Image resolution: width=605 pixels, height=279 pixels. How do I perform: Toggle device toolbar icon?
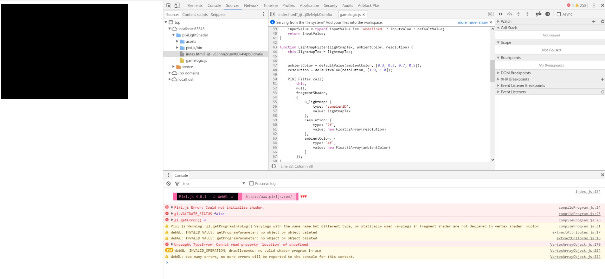pos(177,5)
